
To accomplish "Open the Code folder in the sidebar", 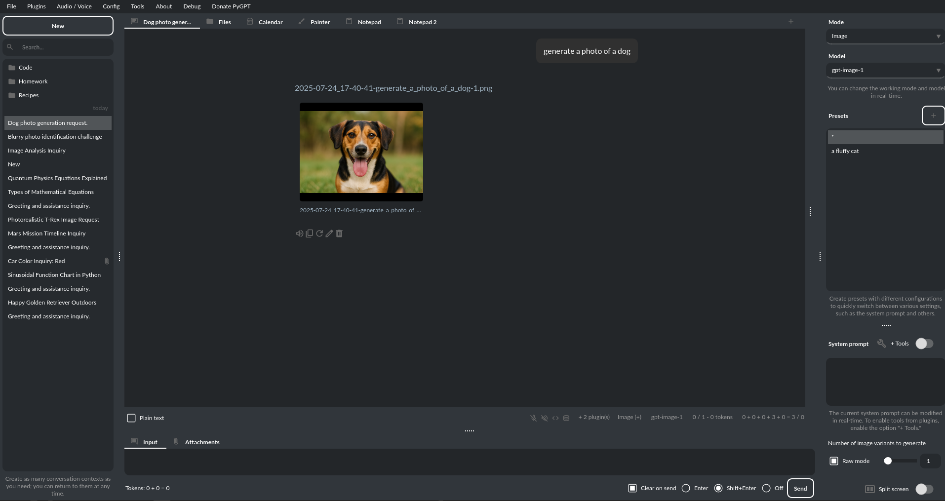I will point(26,68).
